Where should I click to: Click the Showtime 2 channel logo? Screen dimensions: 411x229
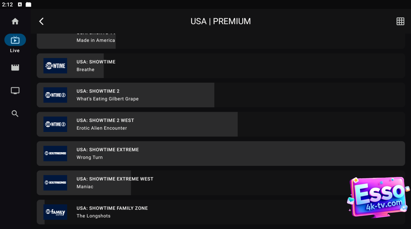55,95
